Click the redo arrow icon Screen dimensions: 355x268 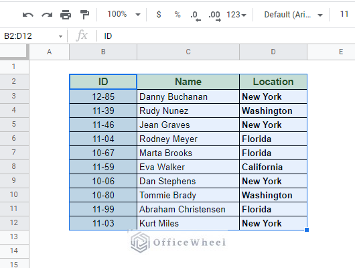point(47,15)
